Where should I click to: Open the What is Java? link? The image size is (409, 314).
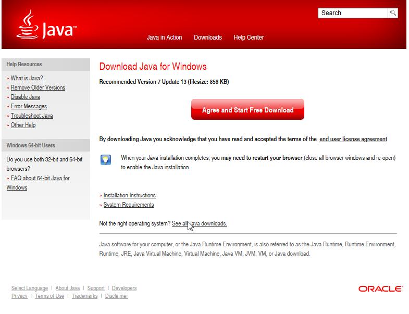(27, 78)
